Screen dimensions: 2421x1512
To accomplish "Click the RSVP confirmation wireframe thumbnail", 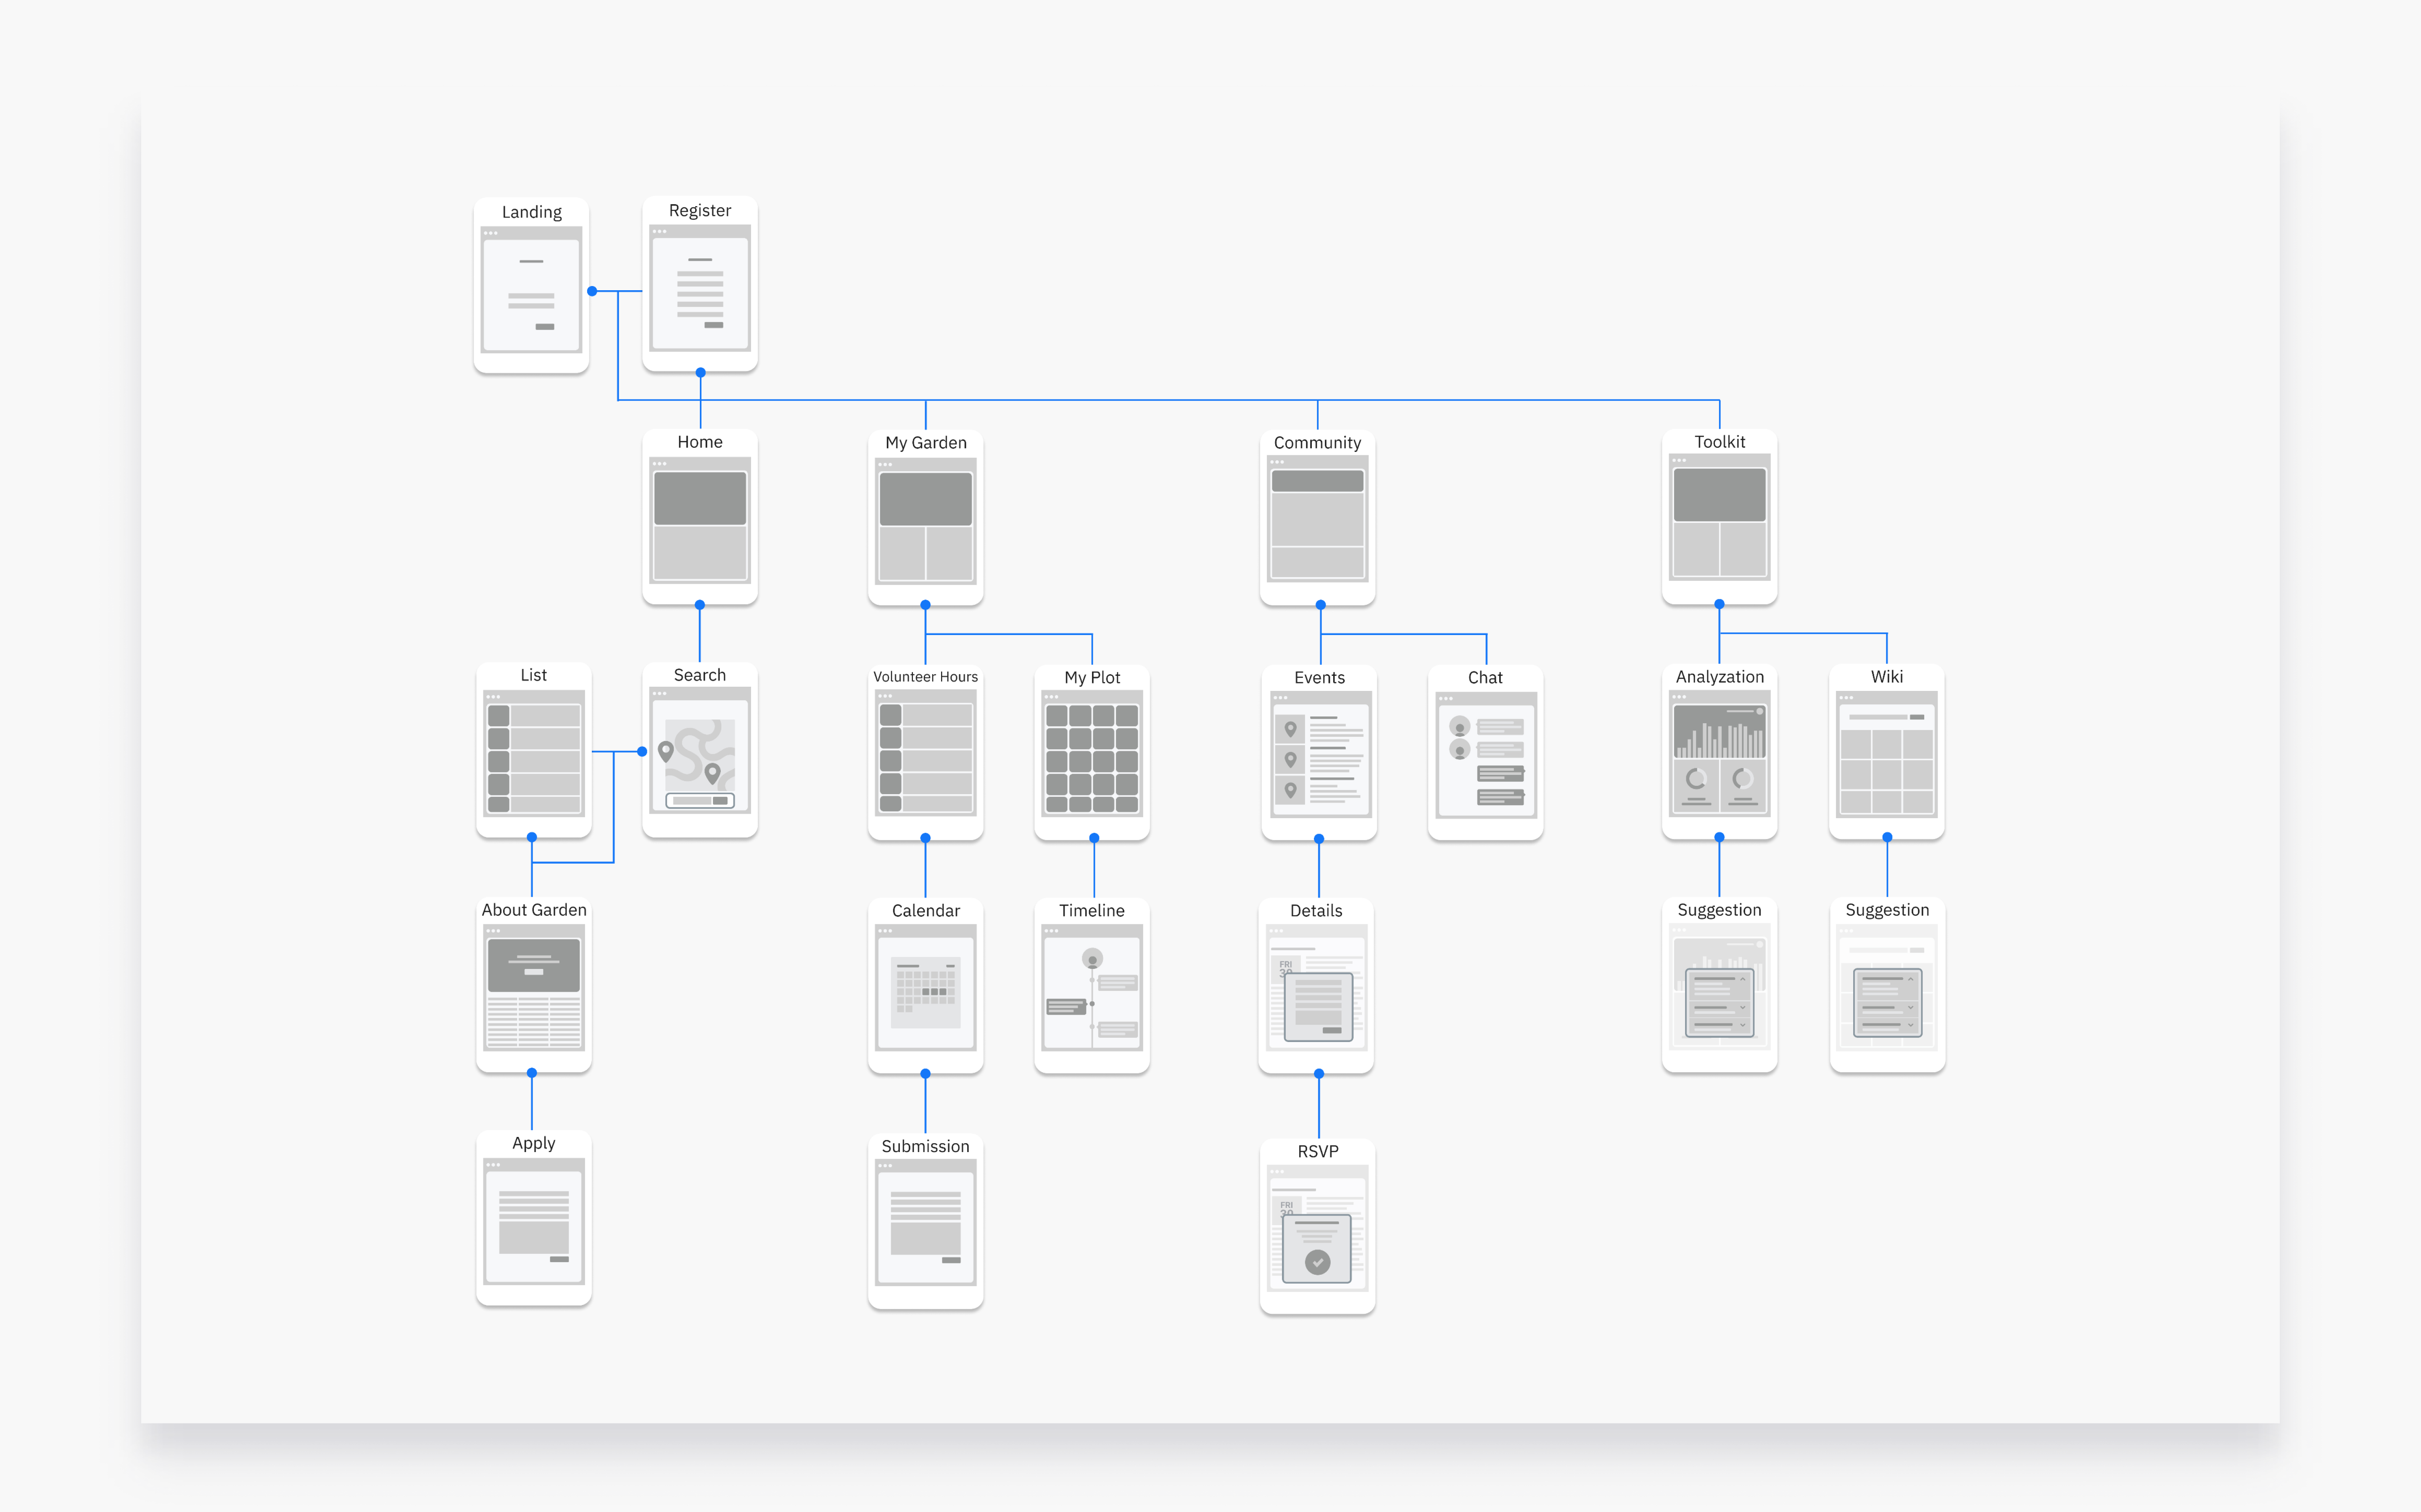I will coord(1318,1229).
